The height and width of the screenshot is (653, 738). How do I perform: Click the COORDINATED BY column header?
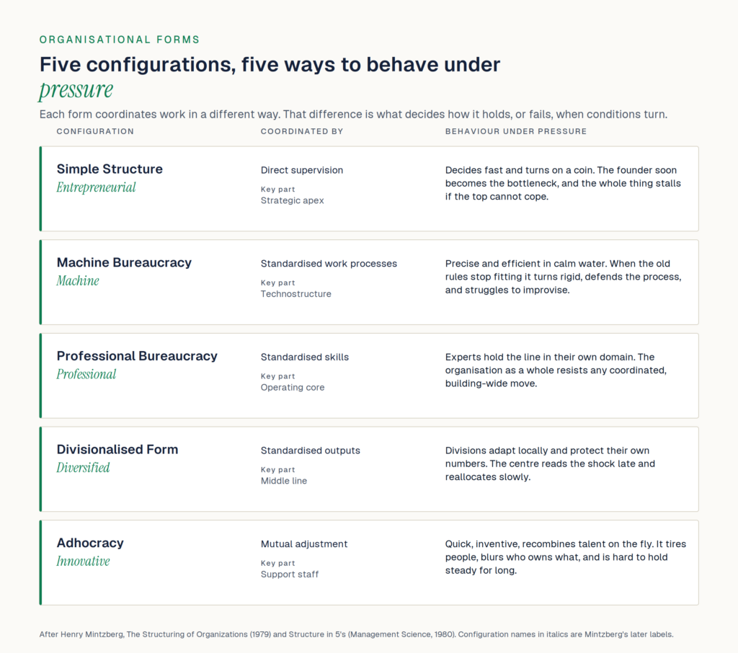point(302,131)
